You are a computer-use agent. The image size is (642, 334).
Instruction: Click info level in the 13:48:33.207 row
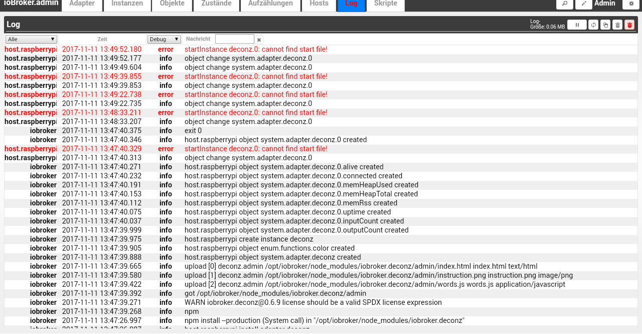(x=166, y=122)
